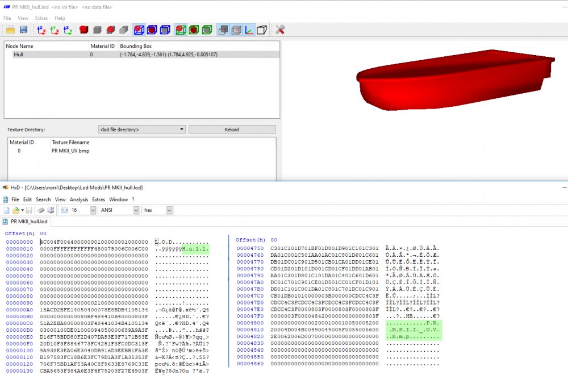Click the Reload button
The image size is (568, 375).
[x=232, y=130]
